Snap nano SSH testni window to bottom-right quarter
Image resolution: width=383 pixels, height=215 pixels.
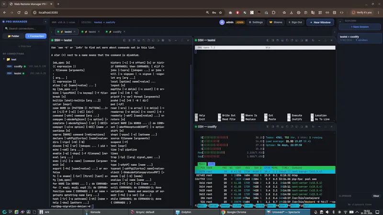(302, 40)
